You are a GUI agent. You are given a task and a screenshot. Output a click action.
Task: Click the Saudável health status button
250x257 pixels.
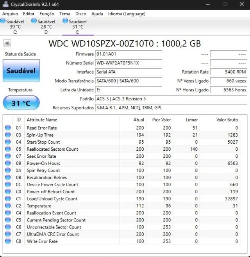(x=21, y=70)
